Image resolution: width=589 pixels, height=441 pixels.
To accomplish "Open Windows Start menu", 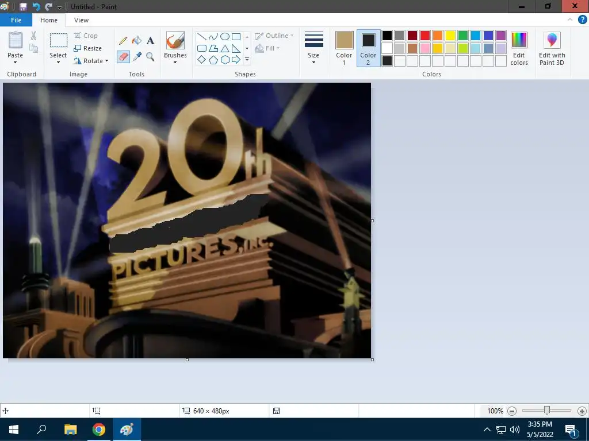I will 14,430.
